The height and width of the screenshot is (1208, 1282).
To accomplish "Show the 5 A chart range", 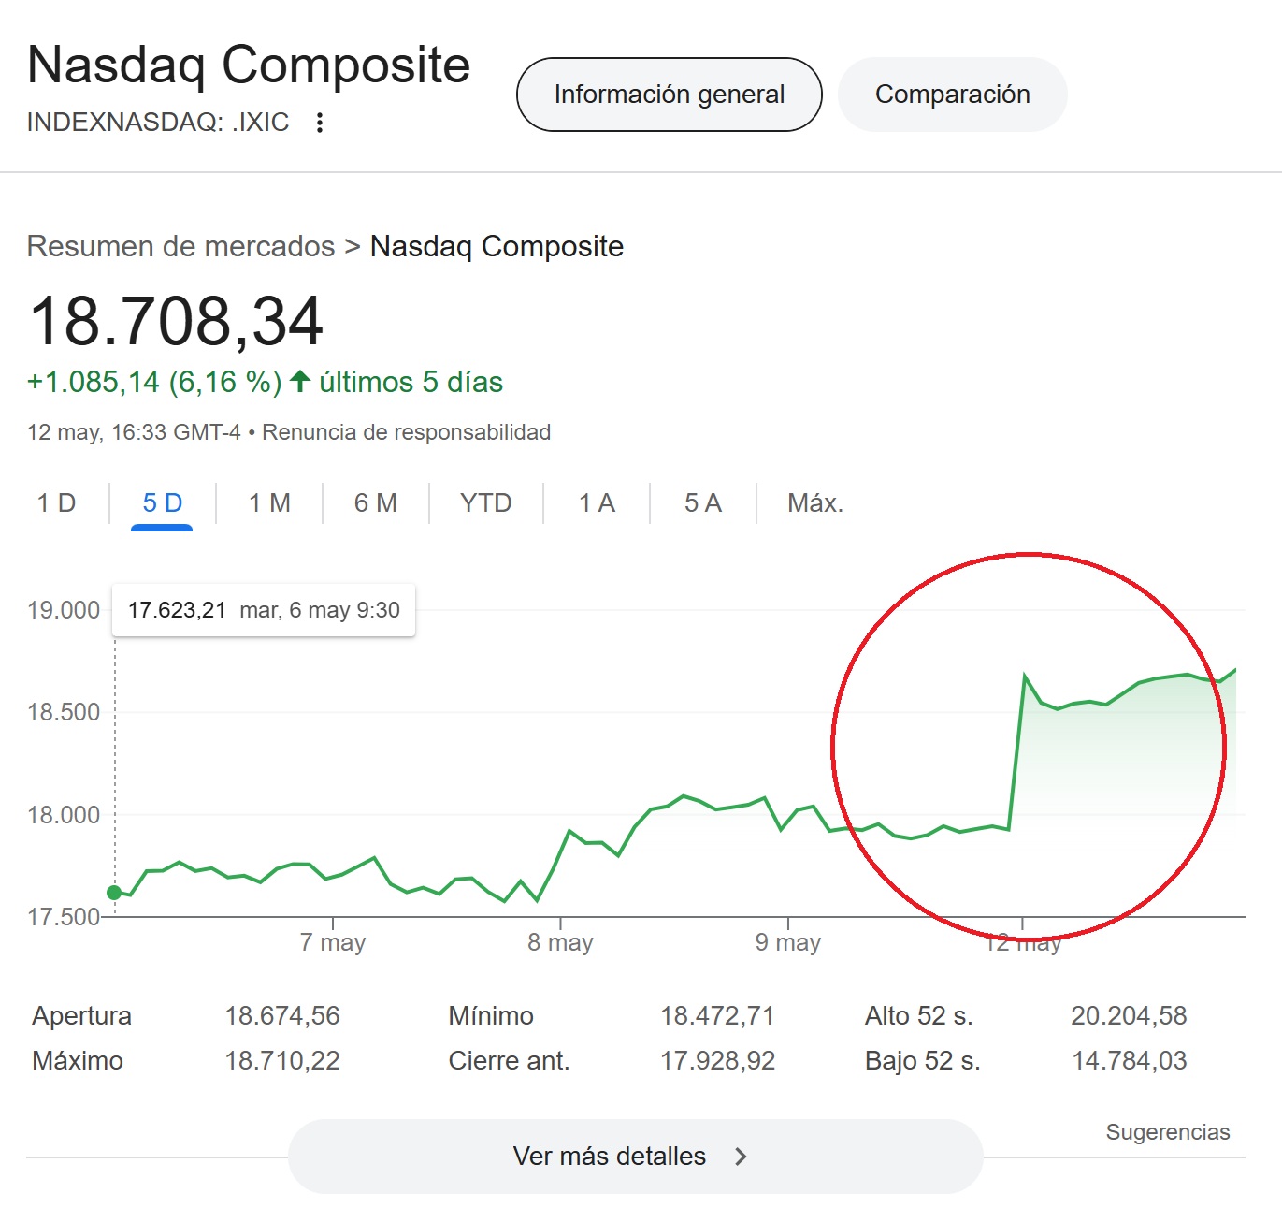I will 702,503.
